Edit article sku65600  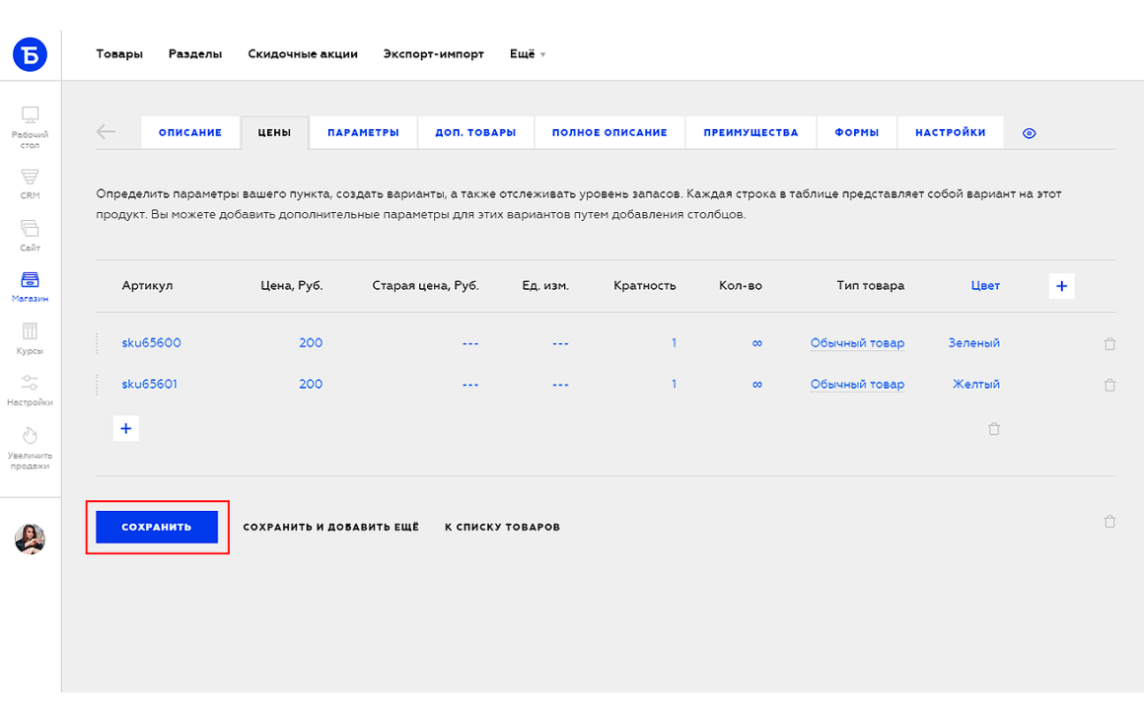(x=151, y=343)
